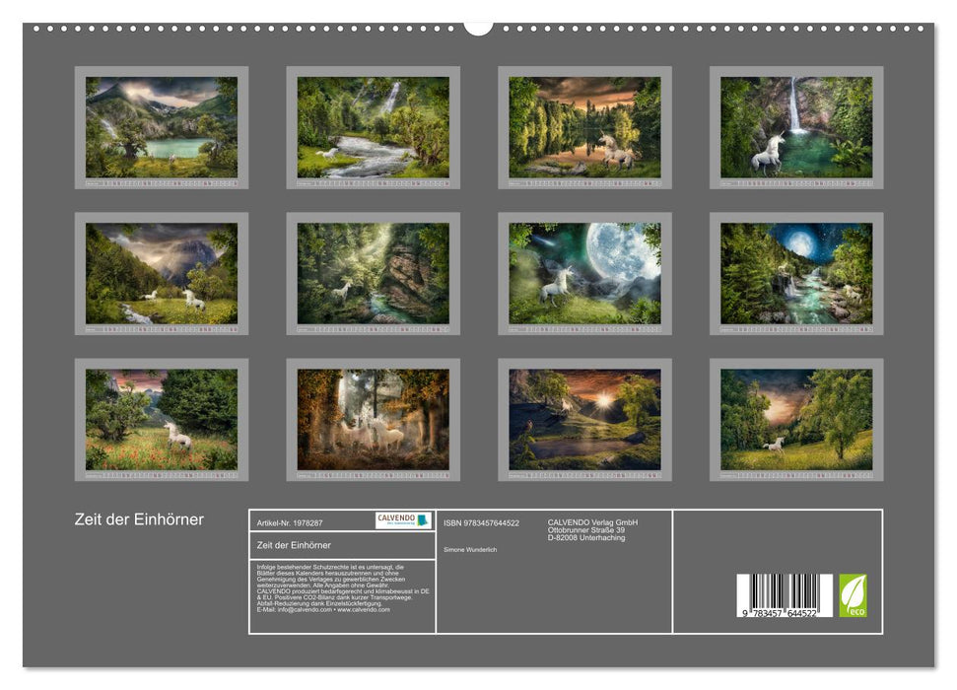Viewport: 957px width, 690px height.
Task: Open the turquoise mountain lake thumbnail
Action: click(x=162, y=127)
